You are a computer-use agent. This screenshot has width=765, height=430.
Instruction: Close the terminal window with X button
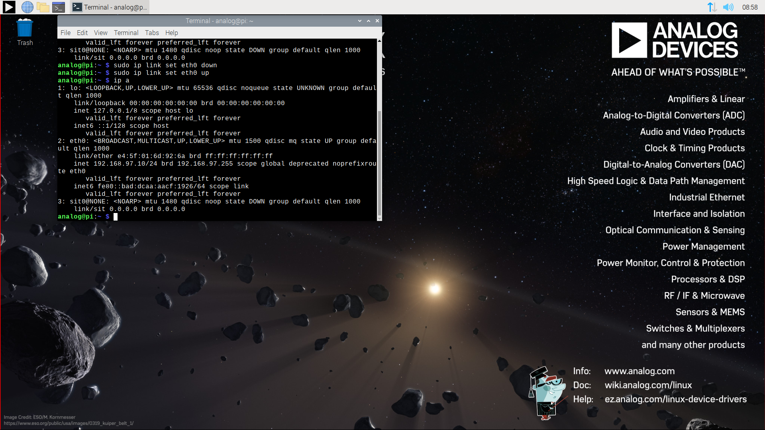coord(377,21)
